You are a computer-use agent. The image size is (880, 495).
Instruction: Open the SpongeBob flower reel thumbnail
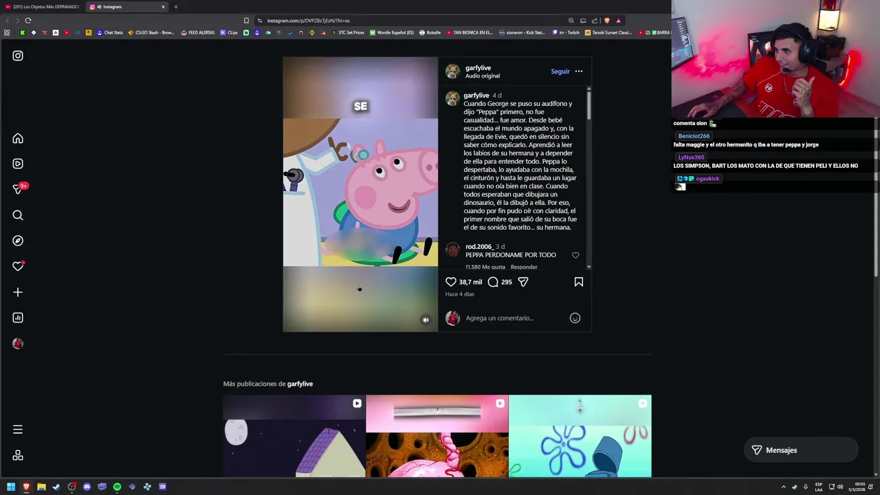pyautogui.click(x=580, y=436)
